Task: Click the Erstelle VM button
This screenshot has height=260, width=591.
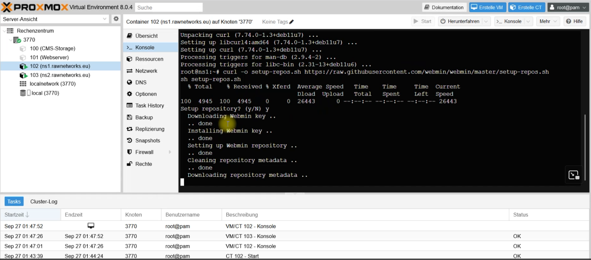Action: (x=487, y=7)
